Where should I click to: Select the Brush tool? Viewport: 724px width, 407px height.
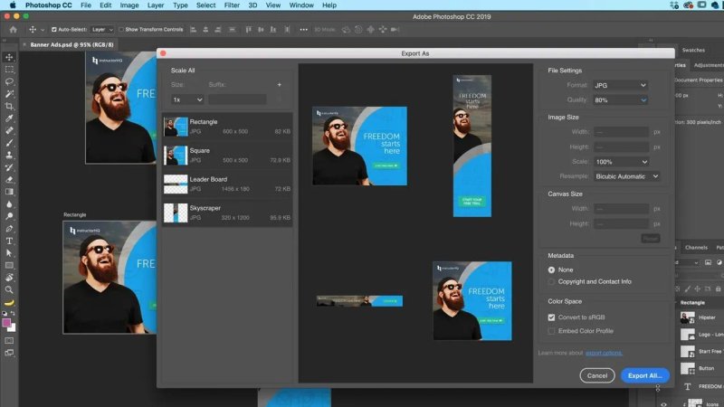[x=9, y=143]
